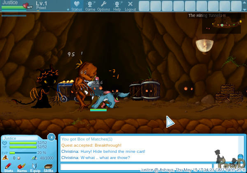The width and height of the screenshot is (247, 173).
Task: Close the character status panel
Action: pyautogui.click(x=51, y=137)
